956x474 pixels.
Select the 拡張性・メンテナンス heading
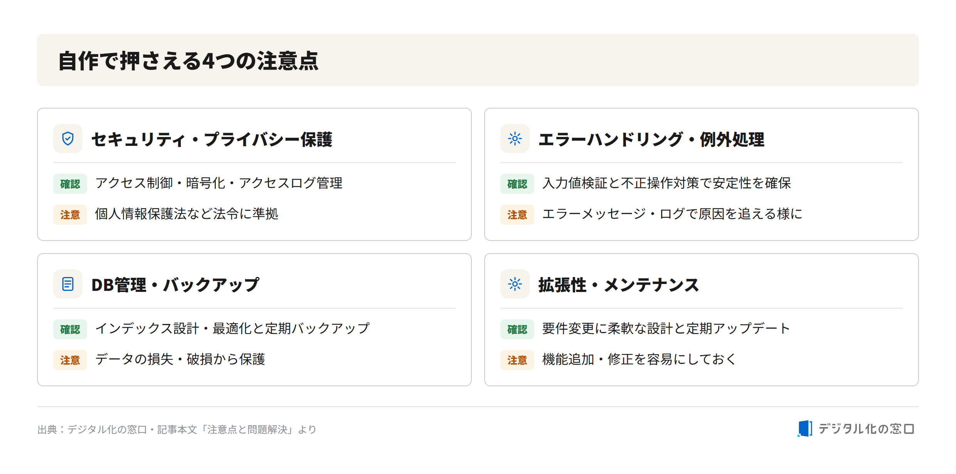coord(619,285)
